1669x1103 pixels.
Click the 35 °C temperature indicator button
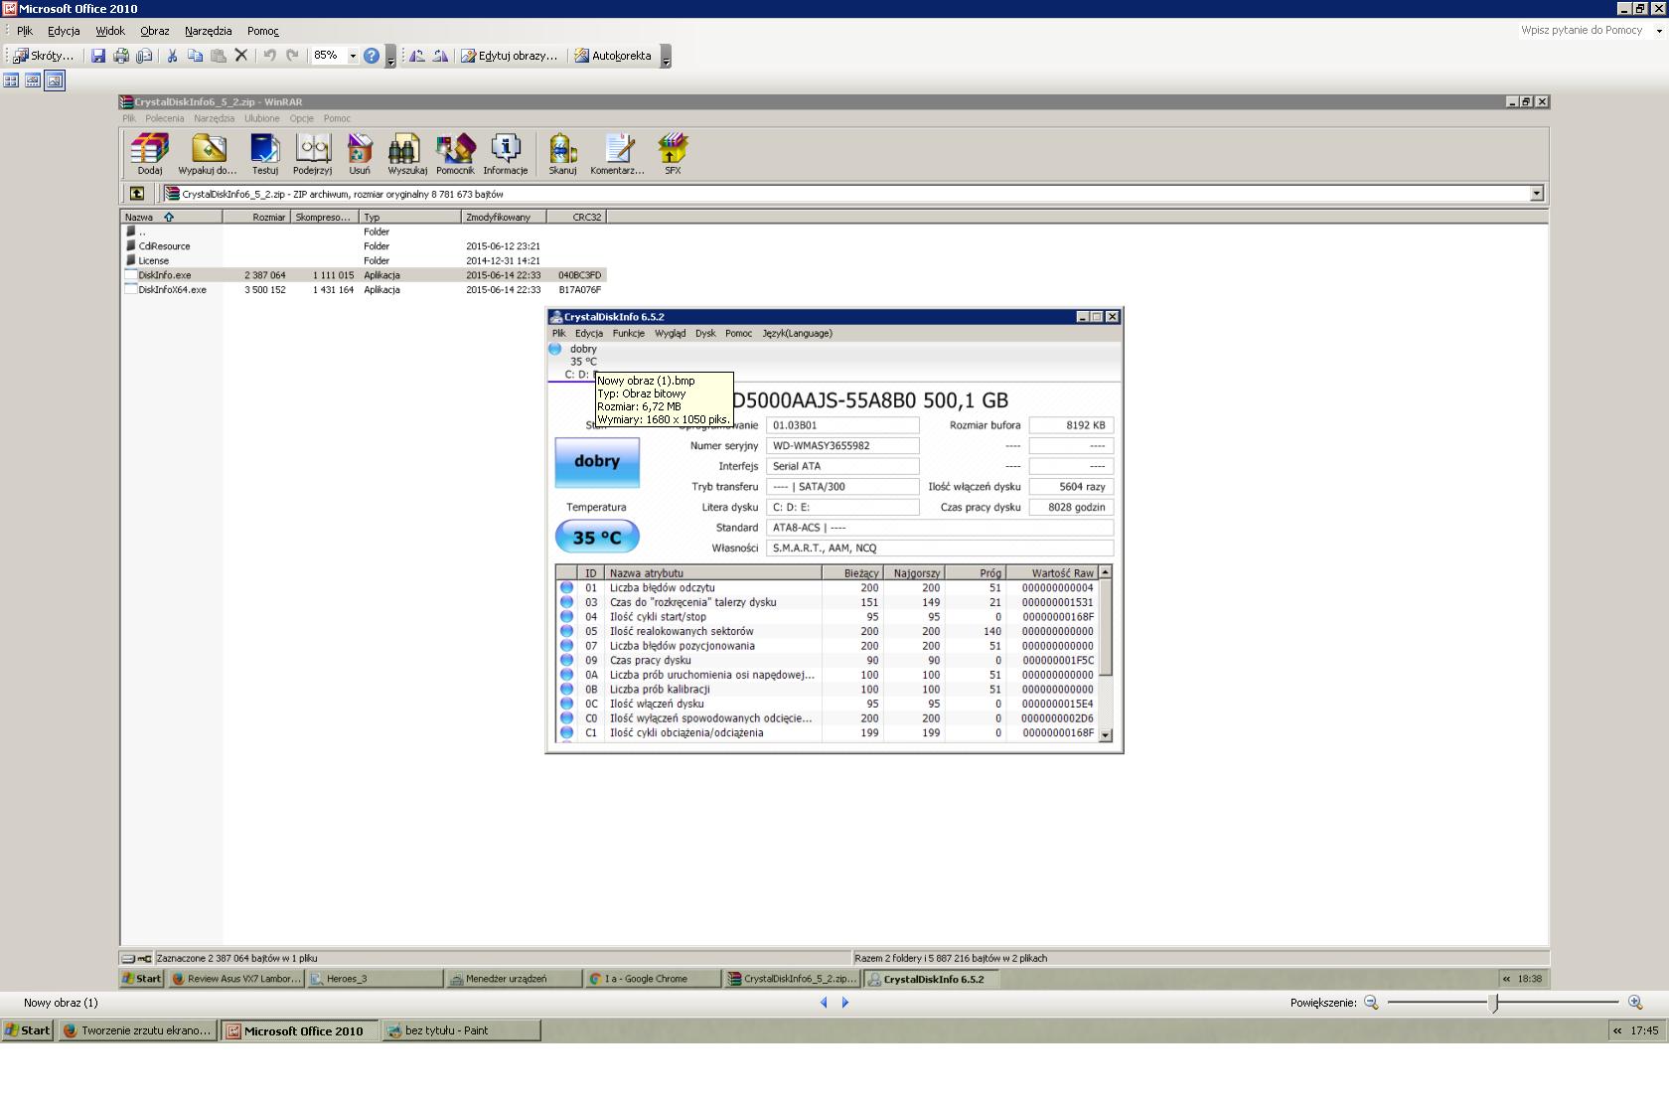[x=597, y=538]
